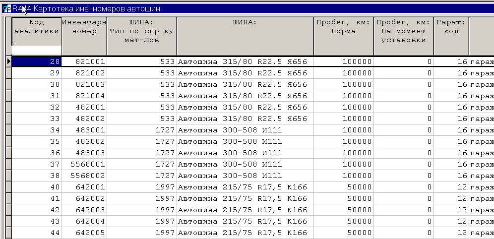Click garage code 12 in row 642001
This screenshot has height=239, width=494.
coord(451,187)
